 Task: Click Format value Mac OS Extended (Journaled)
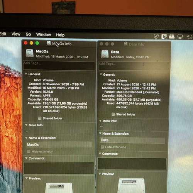pos(138,92)
